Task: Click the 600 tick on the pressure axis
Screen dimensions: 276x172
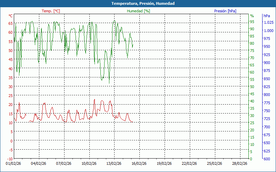Action: 267,159
